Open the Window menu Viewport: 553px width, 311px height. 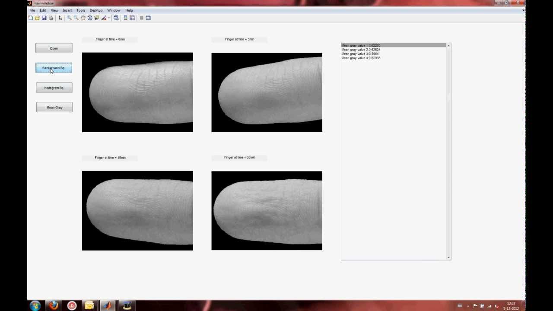114,10
